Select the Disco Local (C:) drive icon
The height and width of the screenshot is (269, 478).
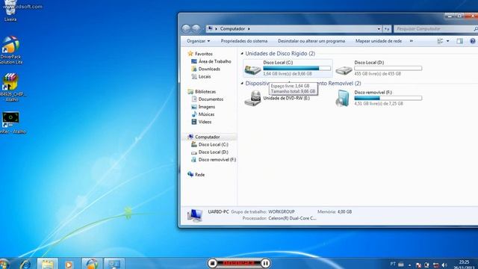point(252,69)
